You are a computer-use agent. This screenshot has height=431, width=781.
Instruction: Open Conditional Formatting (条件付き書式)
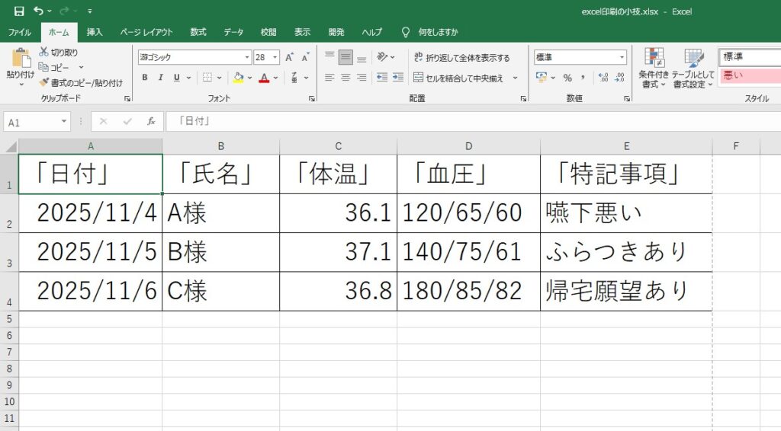654,69
